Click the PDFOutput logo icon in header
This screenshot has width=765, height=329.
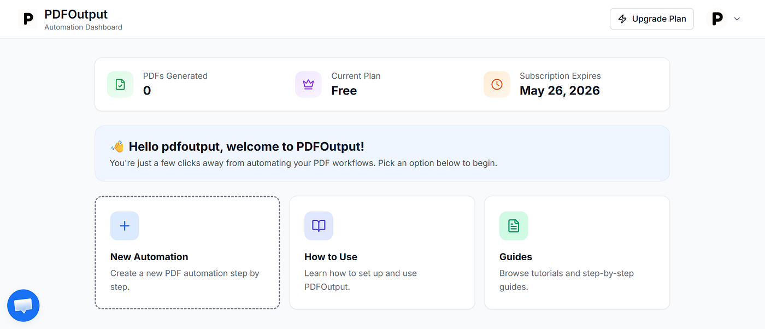click(x=28, y=19)
